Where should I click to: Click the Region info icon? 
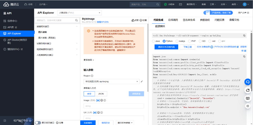(92, 76)
